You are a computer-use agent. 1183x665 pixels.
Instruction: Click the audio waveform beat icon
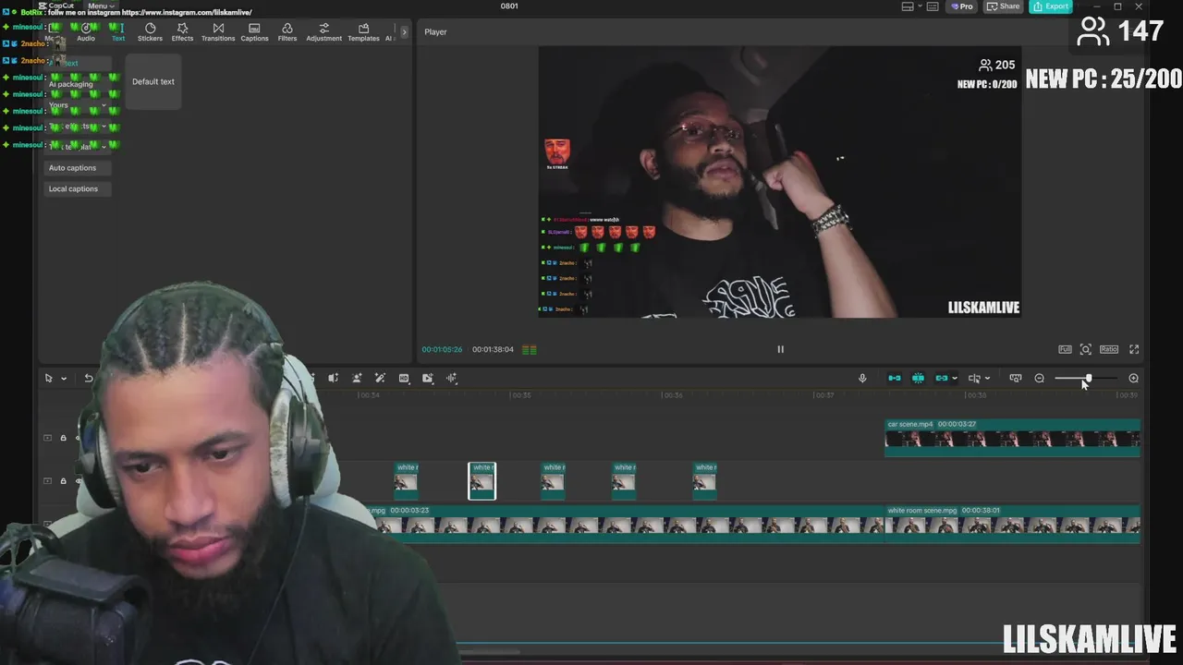[452, 378]
